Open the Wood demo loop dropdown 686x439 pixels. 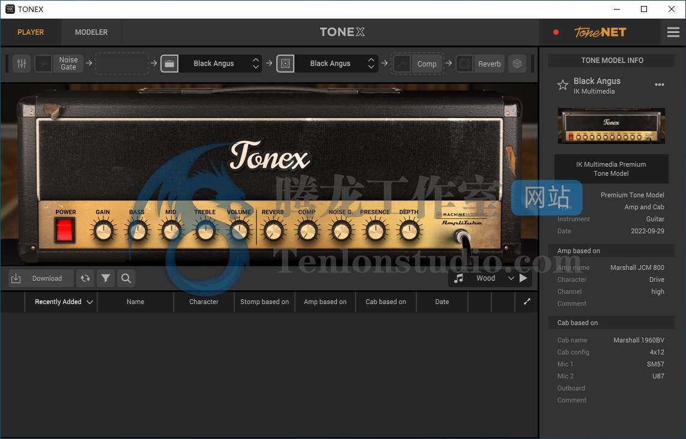495,278
